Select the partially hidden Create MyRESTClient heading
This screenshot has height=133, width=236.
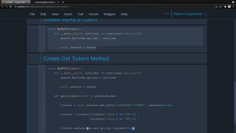(70, 20)
